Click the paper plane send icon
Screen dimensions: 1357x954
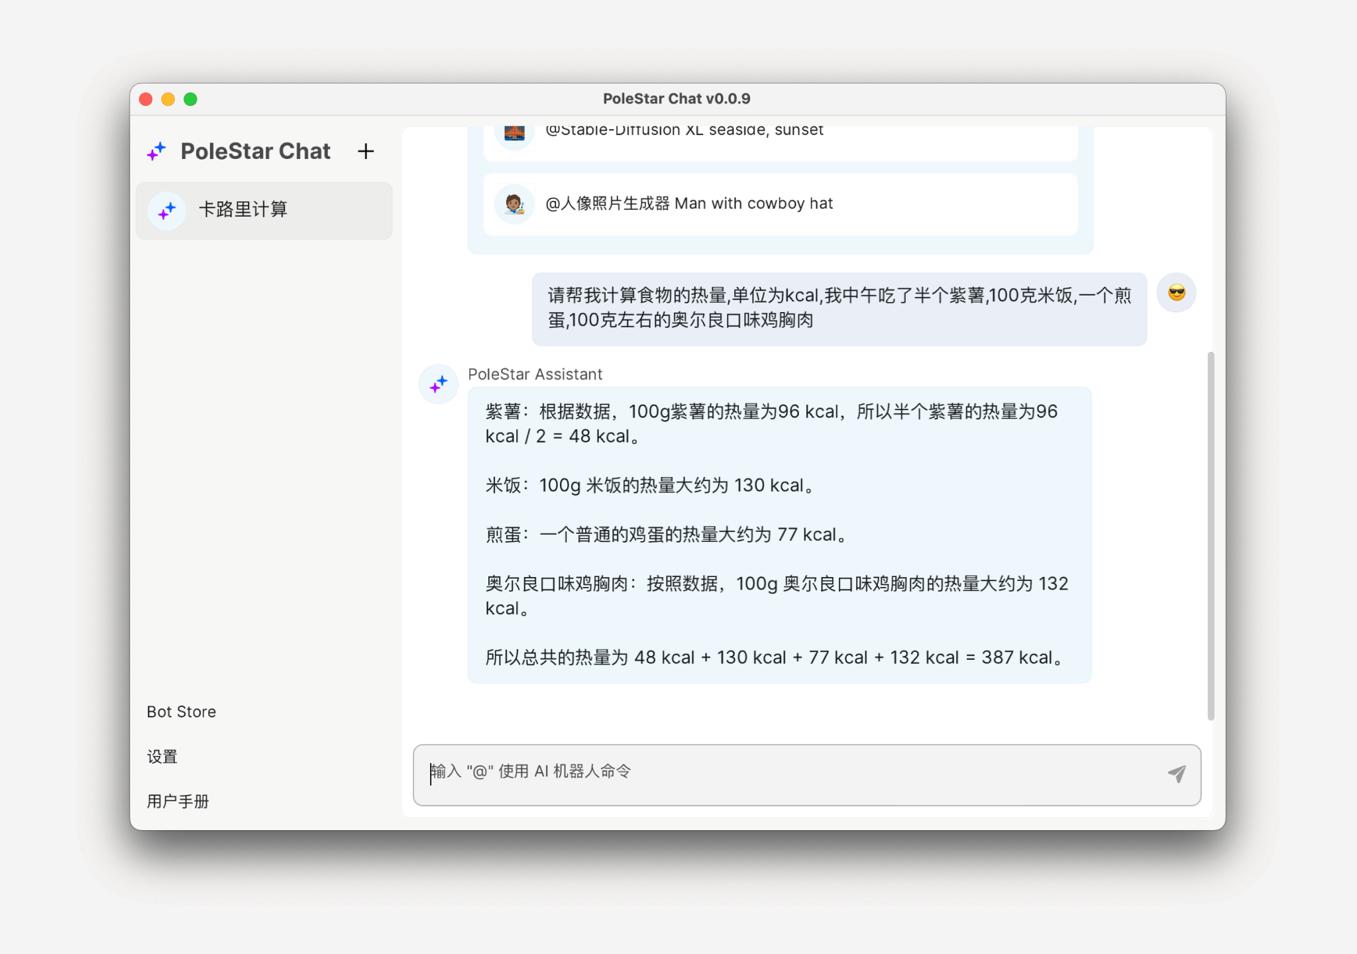pyautogui.click(x=1176, y=774)
